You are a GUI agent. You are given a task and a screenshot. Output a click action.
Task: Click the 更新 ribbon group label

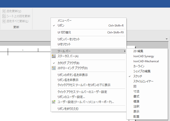16,27
